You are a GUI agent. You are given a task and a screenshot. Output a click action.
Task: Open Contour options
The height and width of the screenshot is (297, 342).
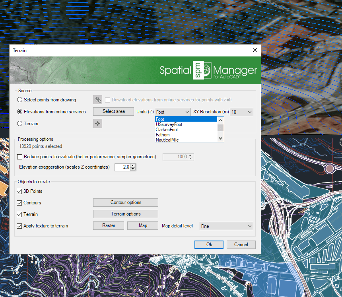126,202
